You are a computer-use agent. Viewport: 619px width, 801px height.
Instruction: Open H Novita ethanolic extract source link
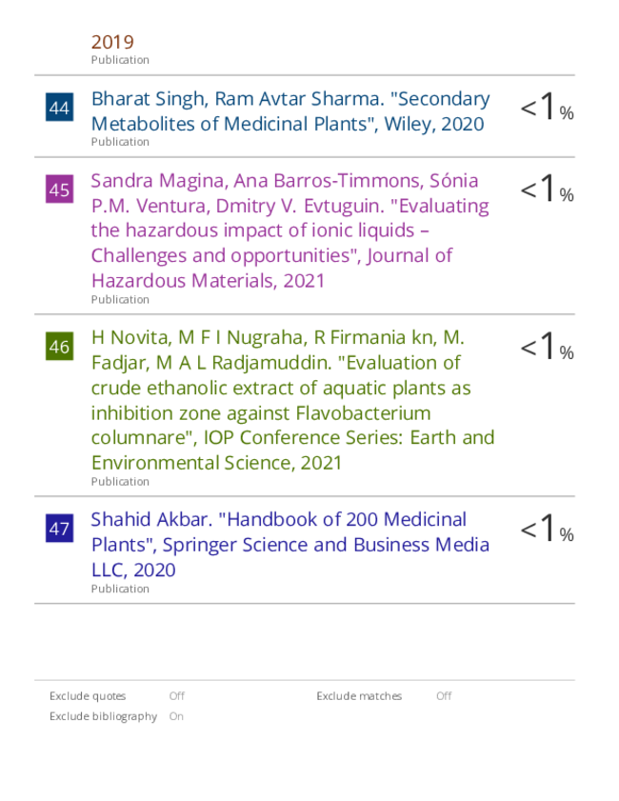click(292, 400)
